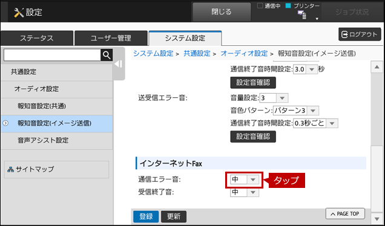385x226 pixels.
Task: Open the 受信終了音 dropdown
Action: coord(245,192)
